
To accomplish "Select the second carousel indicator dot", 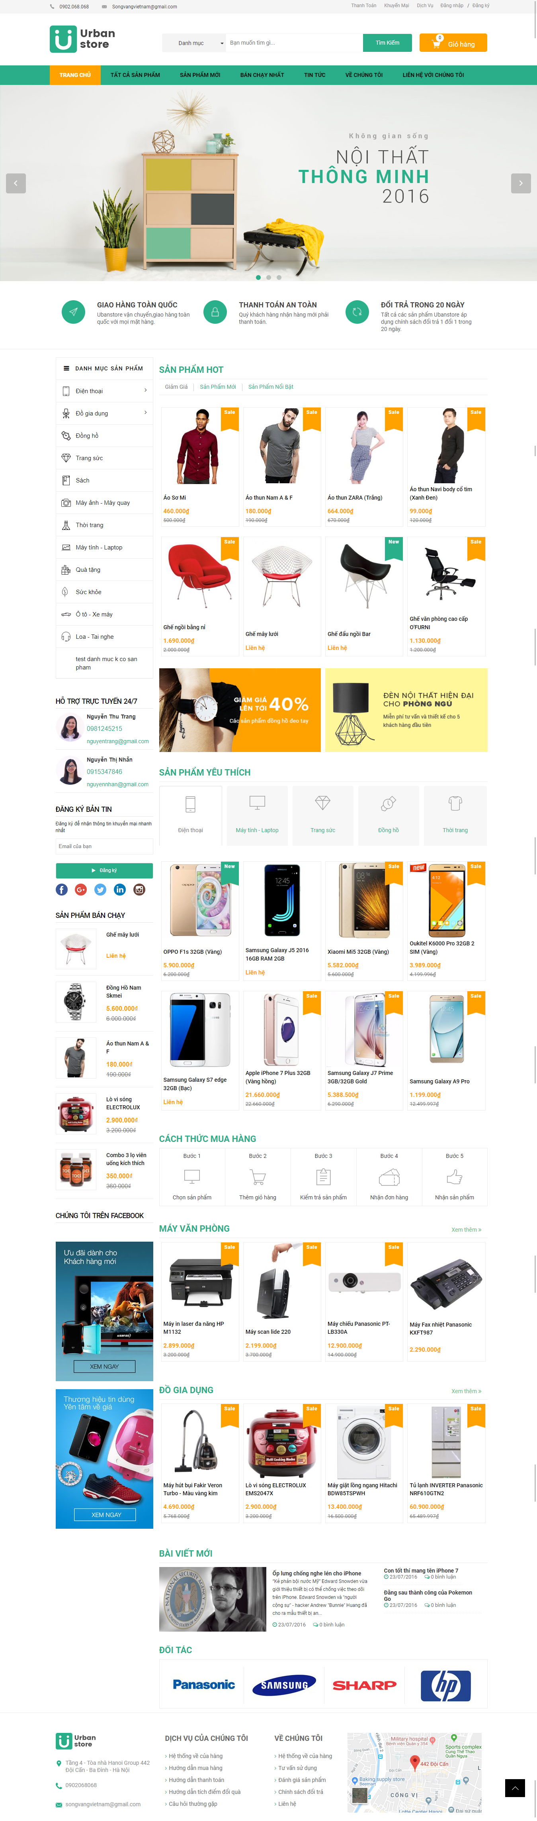I will (269, 277).
